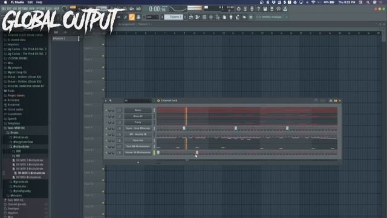
Task: Open the macOS Edit menu
Action: click(30, 2)
